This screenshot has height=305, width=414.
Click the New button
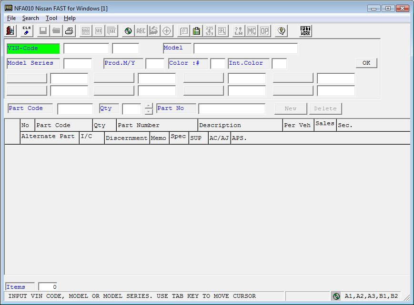click(291, 108)
